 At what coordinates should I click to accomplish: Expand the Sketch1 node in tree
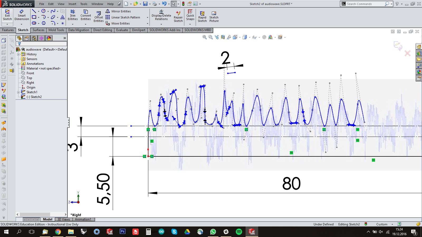coord(18,92)
